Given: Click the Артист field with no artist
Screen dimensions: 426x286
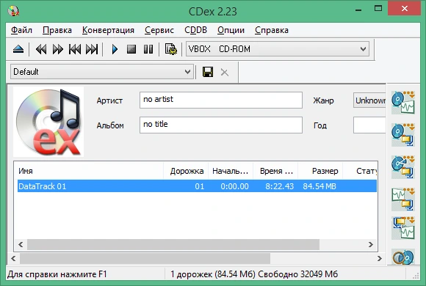Looking at the screenshot, I should tap(221, 100).
